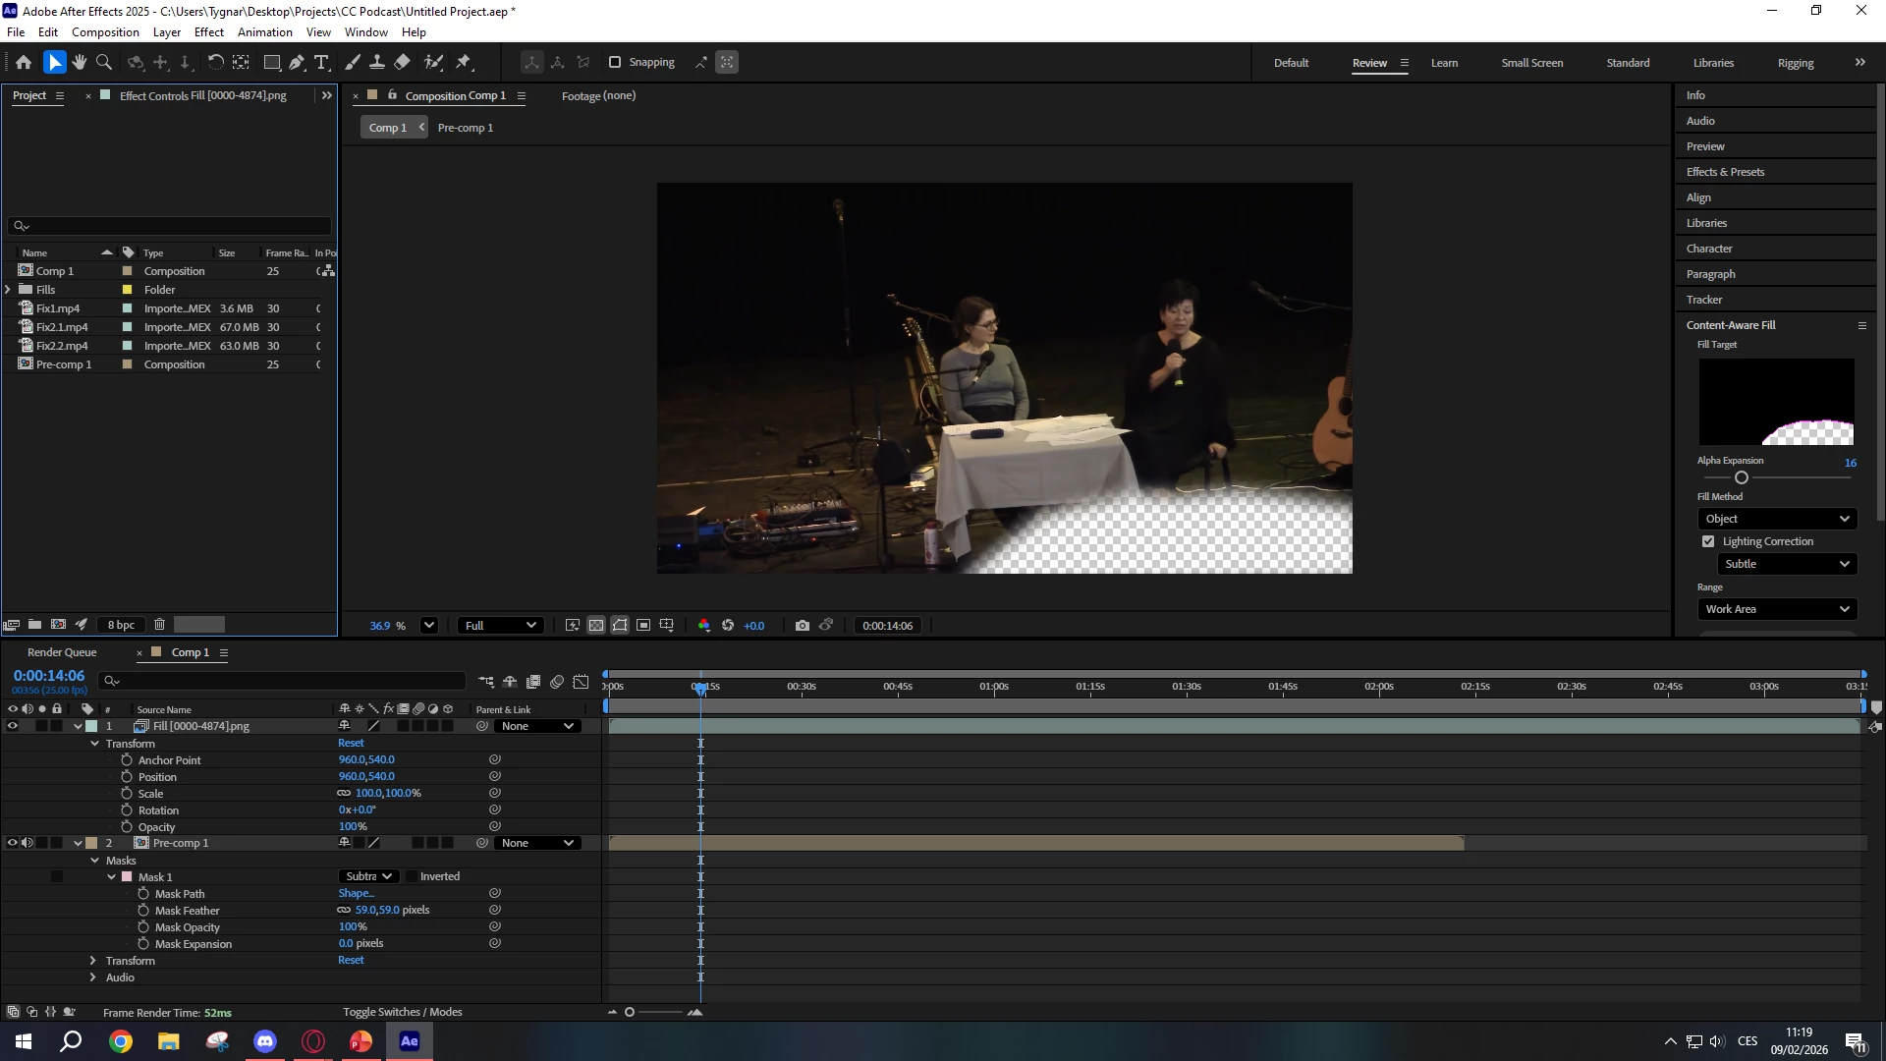Open the Fill Method dropdown
Screen dimensions: 1886x1061
(1777, 519)
